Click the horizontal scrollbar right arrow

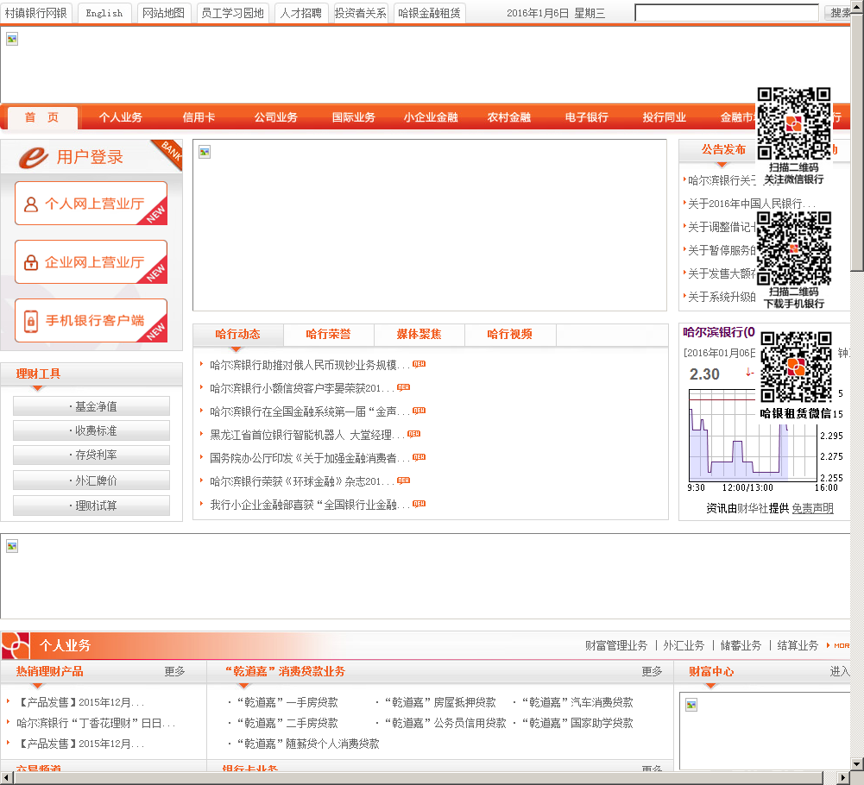843,778
